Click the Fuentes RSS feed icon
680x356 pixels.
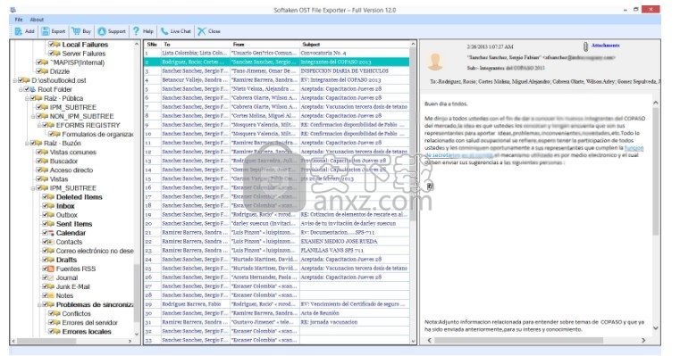[51, 269]
